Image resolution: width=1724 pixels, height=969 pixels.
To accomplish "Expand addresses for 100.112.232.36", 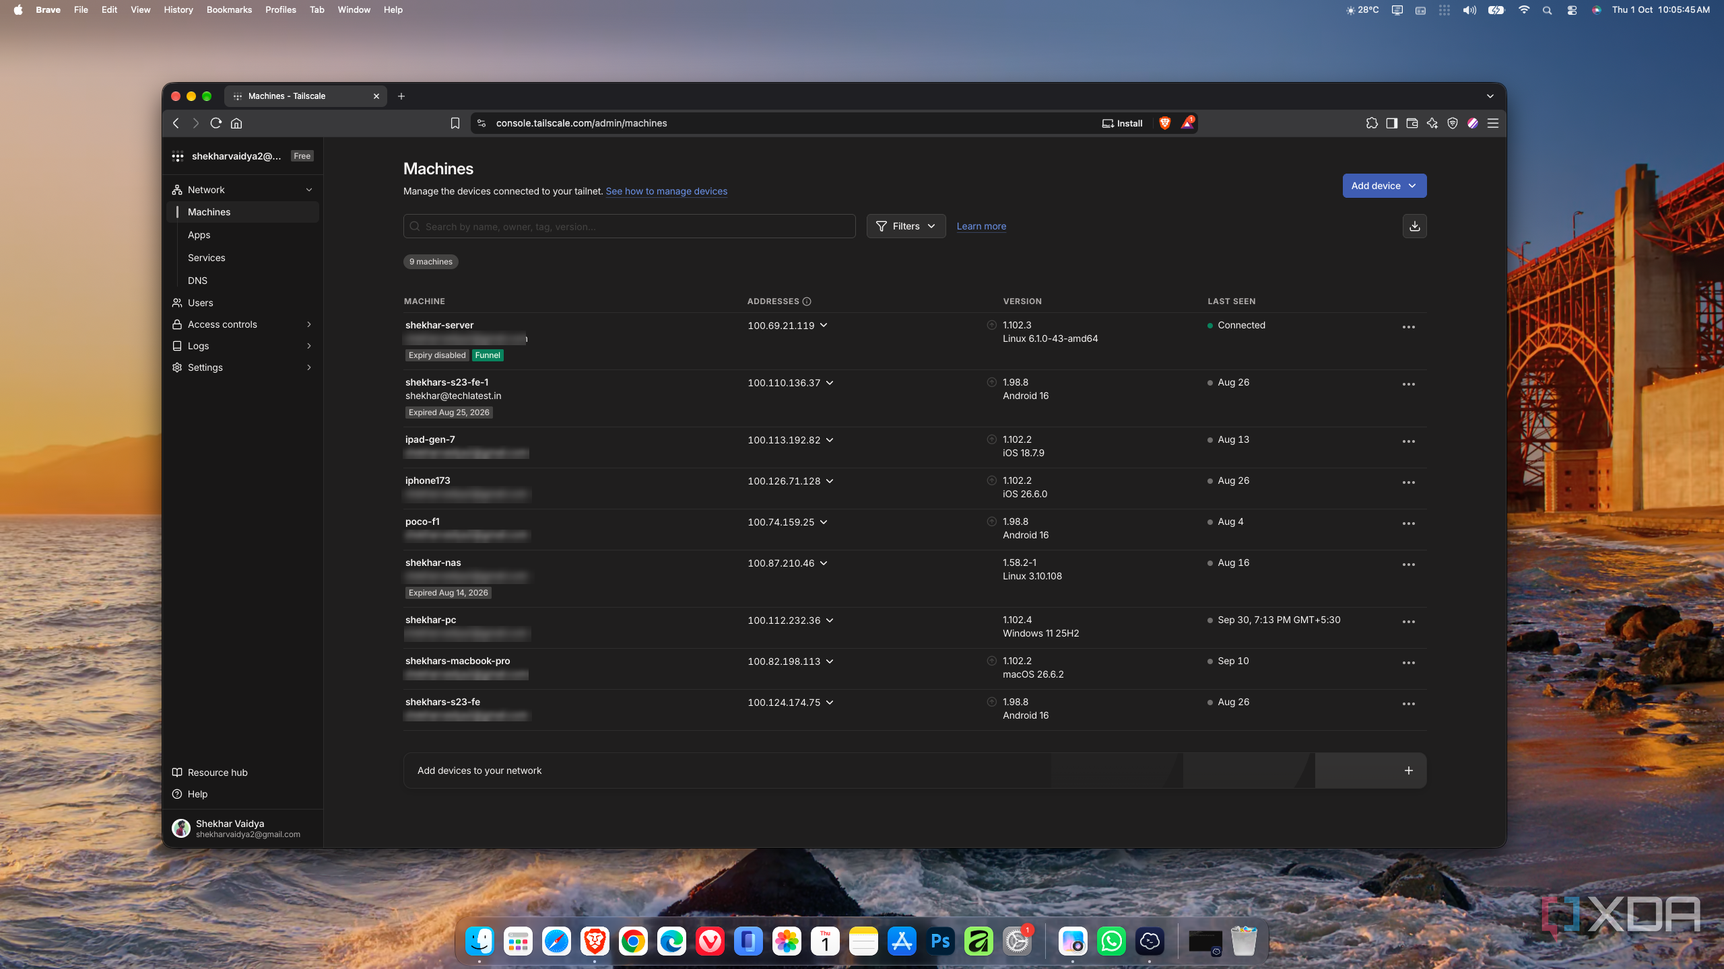I will click(x=829, y=620).
